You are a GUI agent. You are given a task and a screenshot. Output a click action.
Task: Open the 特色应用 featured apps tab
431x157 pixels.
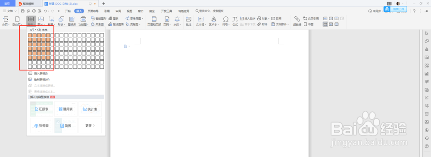point(184,11)
